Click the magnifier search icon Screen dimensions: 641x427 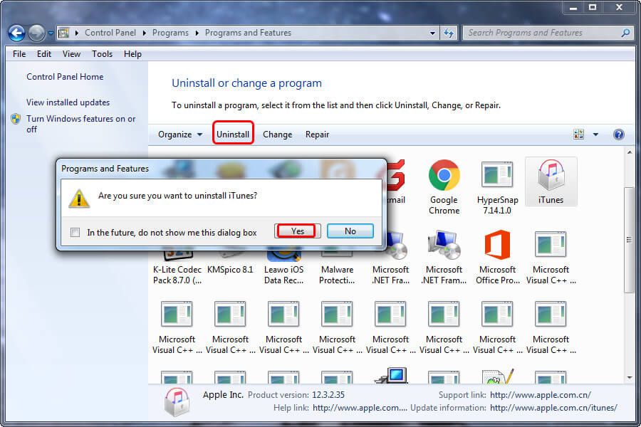(625, 33)
